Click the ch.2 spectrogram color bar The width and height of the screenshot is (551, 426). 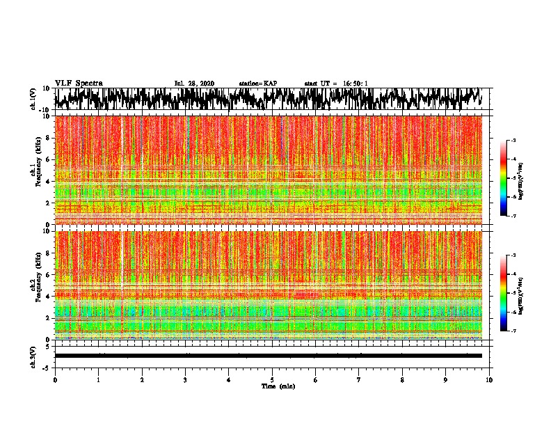coord(503,293)
